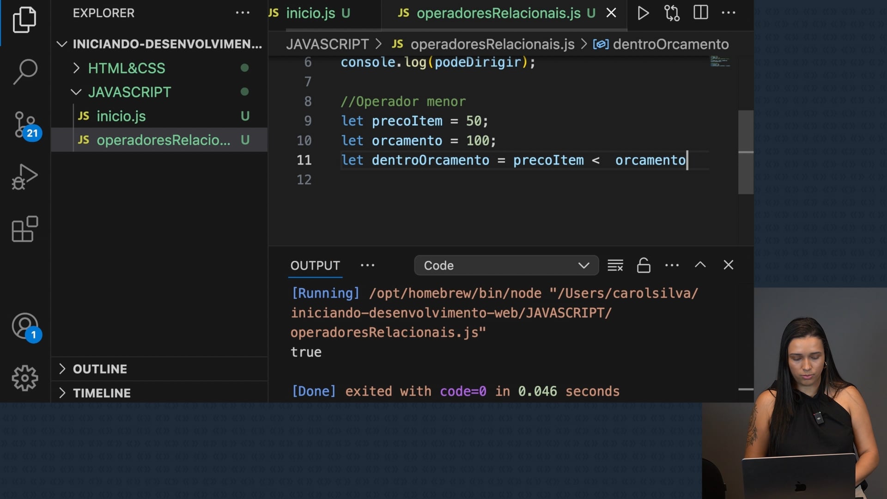The width and height of the screenshot is (887, 499).
Task: Open the Code output channel dropdown
Action: (x=506, y=266)
